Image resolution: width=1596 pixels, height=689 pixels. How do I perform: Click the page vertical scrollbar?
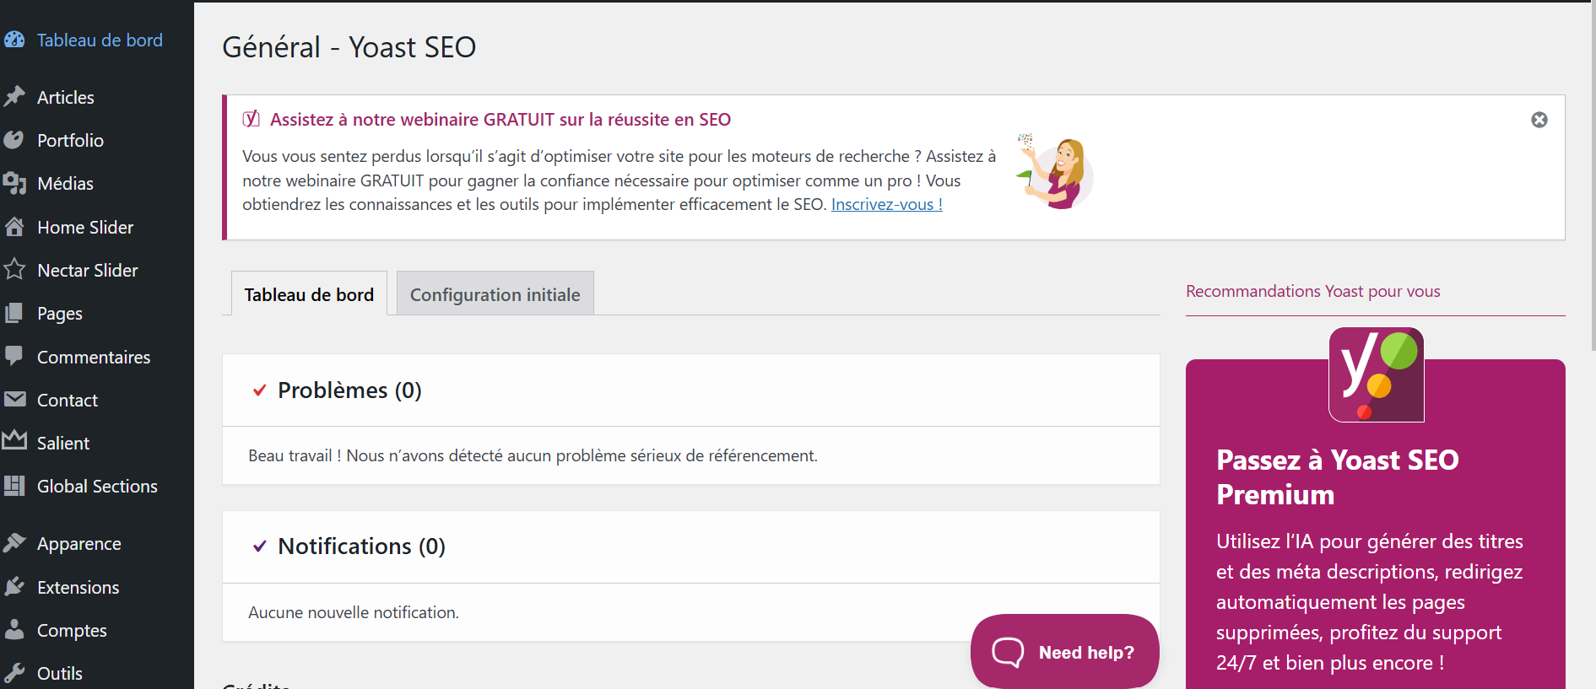1592,176
